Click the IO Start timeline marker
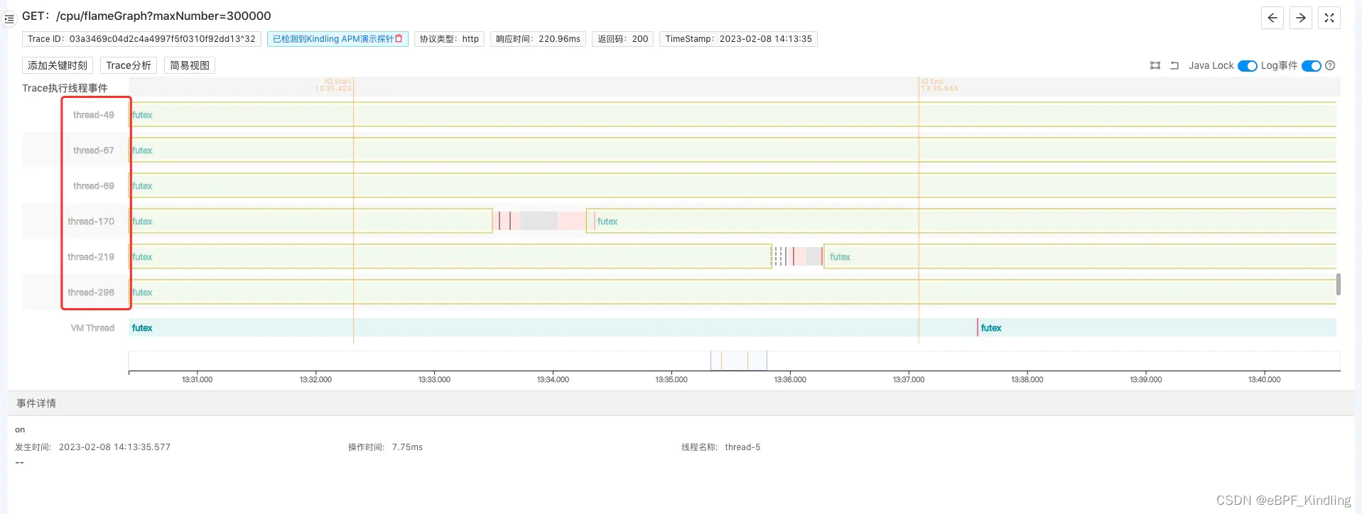Image resolution: width=1362 pixels, height=514 pixels. pyautogui.click(x=334, y=85)
